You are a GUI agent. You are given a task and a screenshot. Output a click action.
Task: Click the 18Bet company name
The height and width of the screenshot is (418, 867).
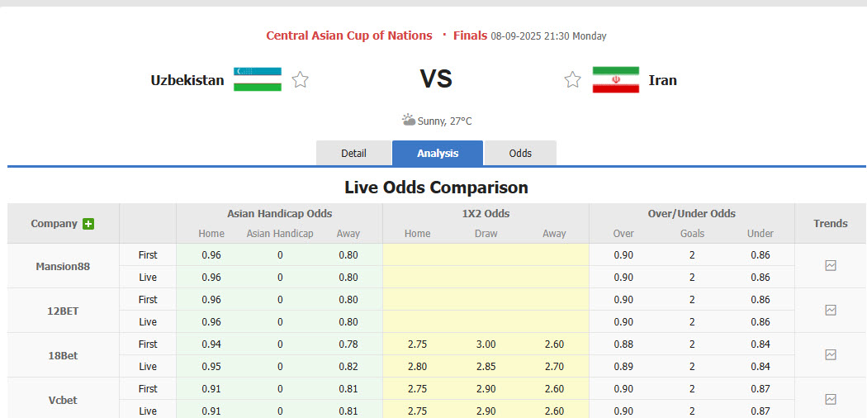(x=63, y=355)
